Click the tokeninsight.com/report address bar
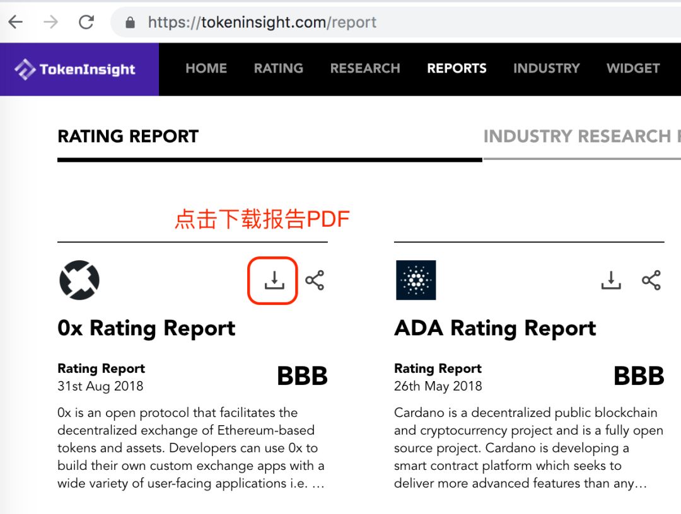Screen dimensions: 681x514 (395, 22)
